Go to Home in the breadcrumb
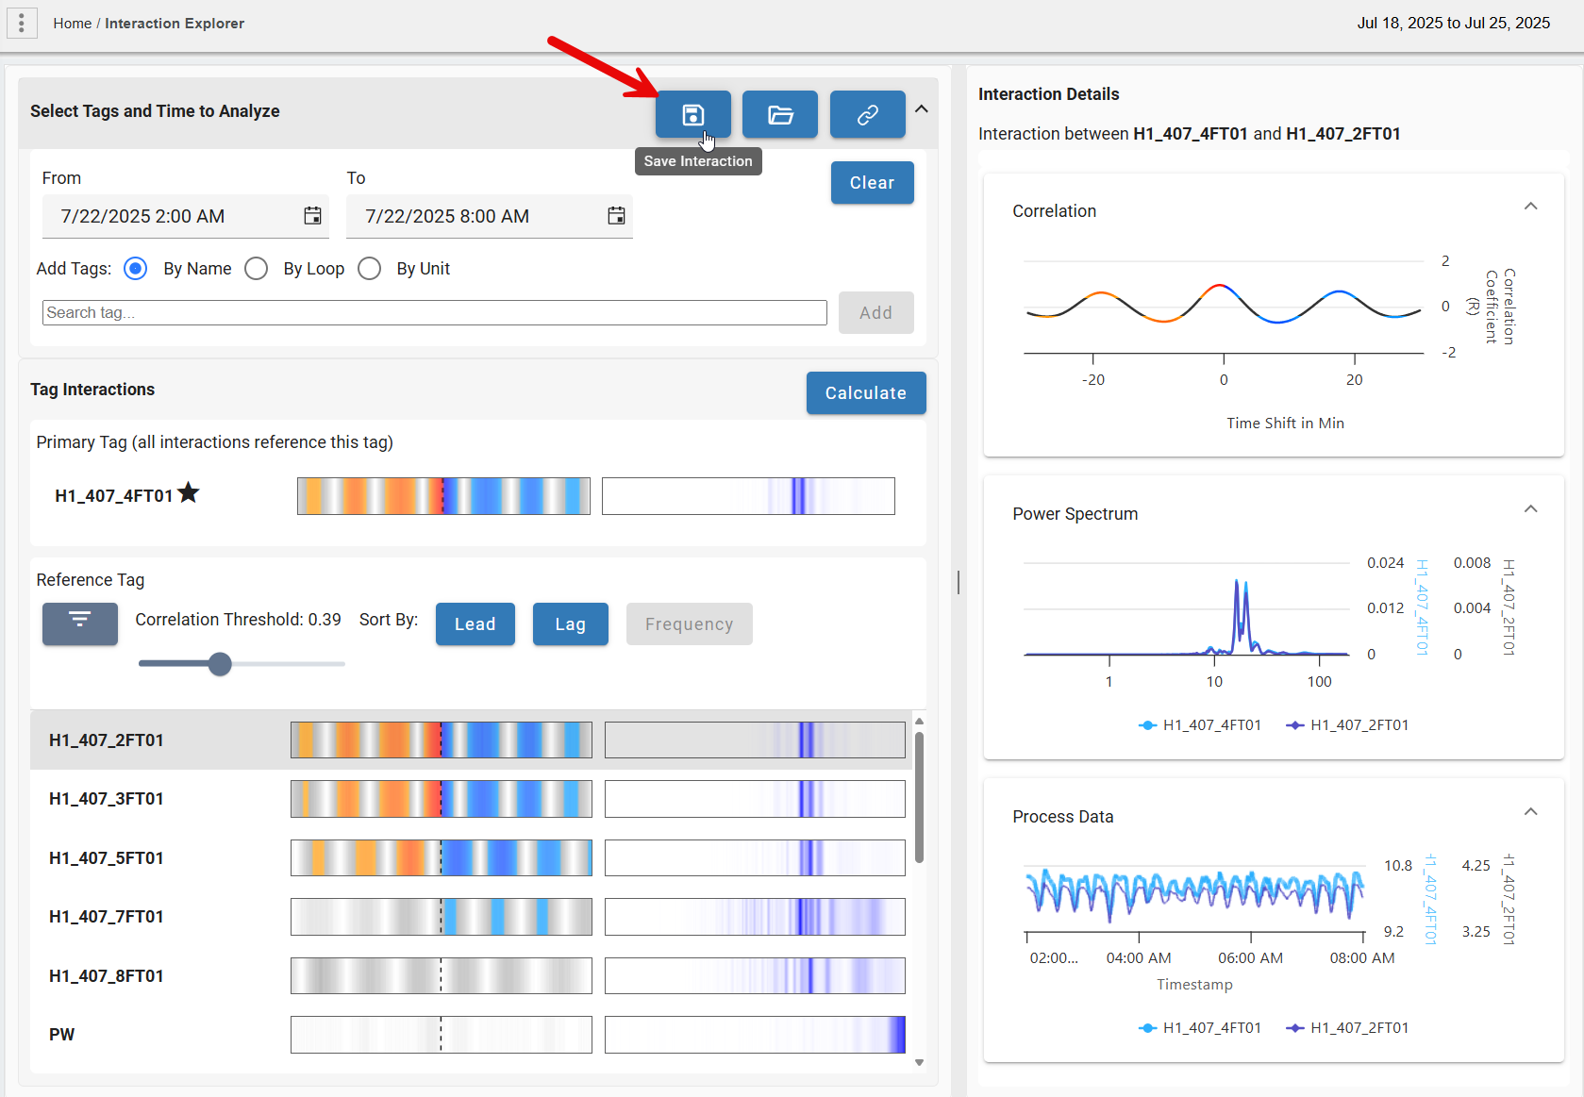 72,23
